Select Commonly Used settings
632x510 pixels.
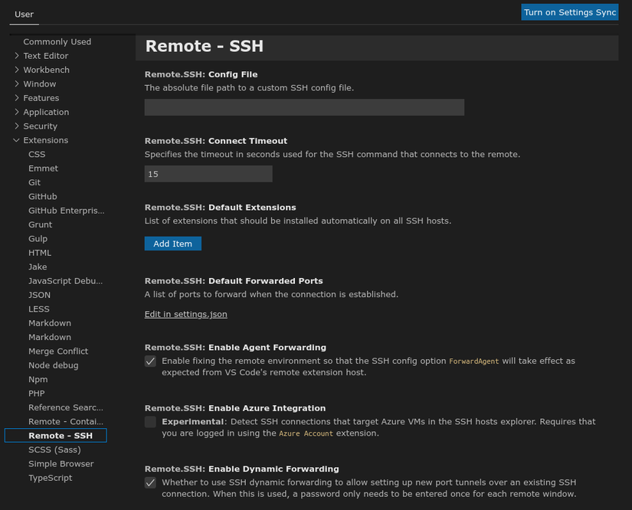57,41
